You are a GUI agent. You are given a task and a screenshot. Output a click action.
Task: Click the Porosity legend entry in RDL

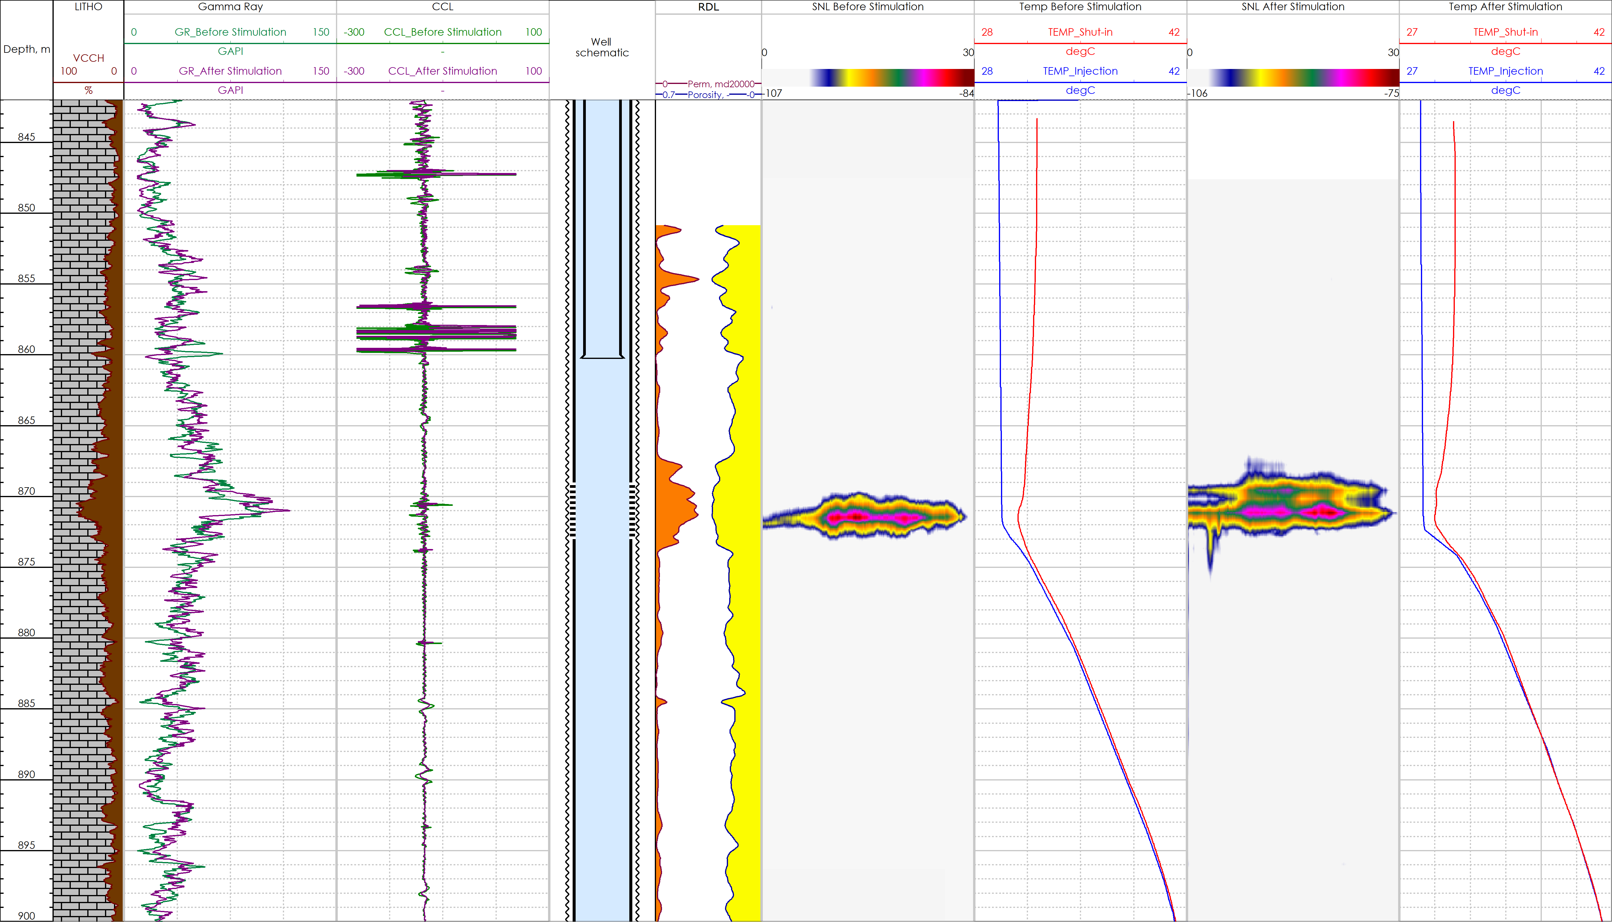[708, 95]
